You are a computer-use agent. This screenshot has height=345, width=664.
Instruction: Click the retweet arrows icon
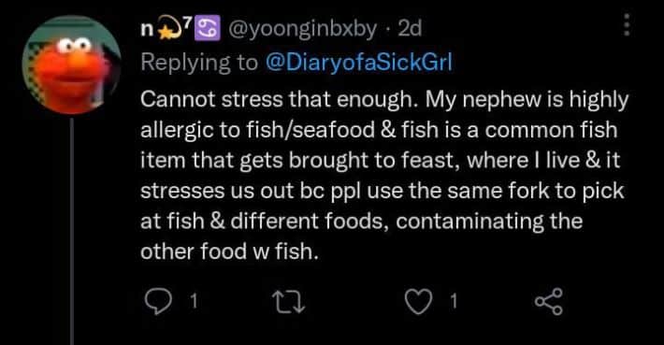[x=288, y=302]
